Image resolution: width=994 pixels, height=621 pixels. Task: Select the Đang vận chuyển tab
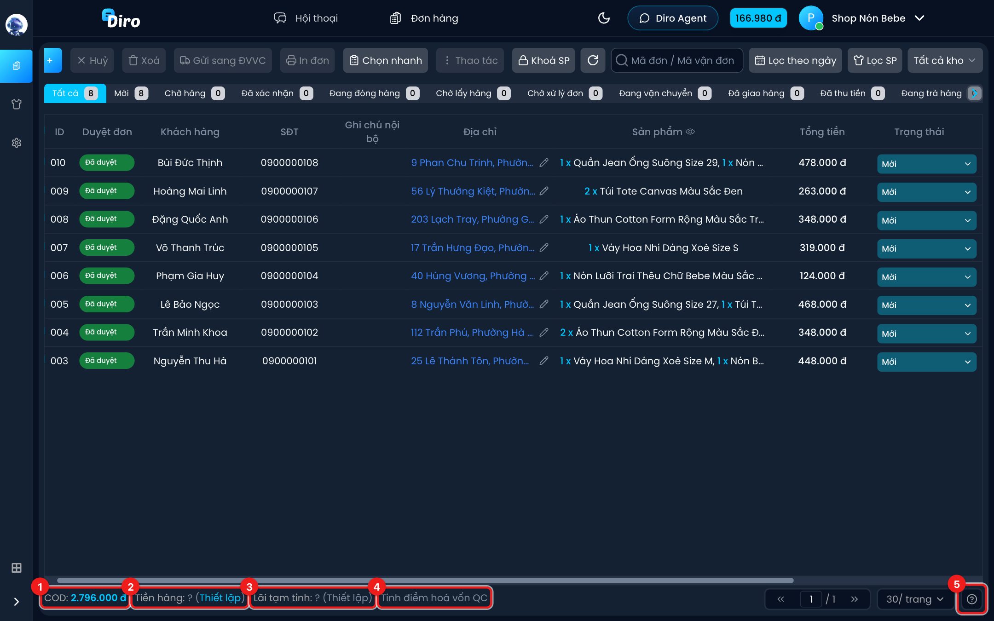click(665, 93)
